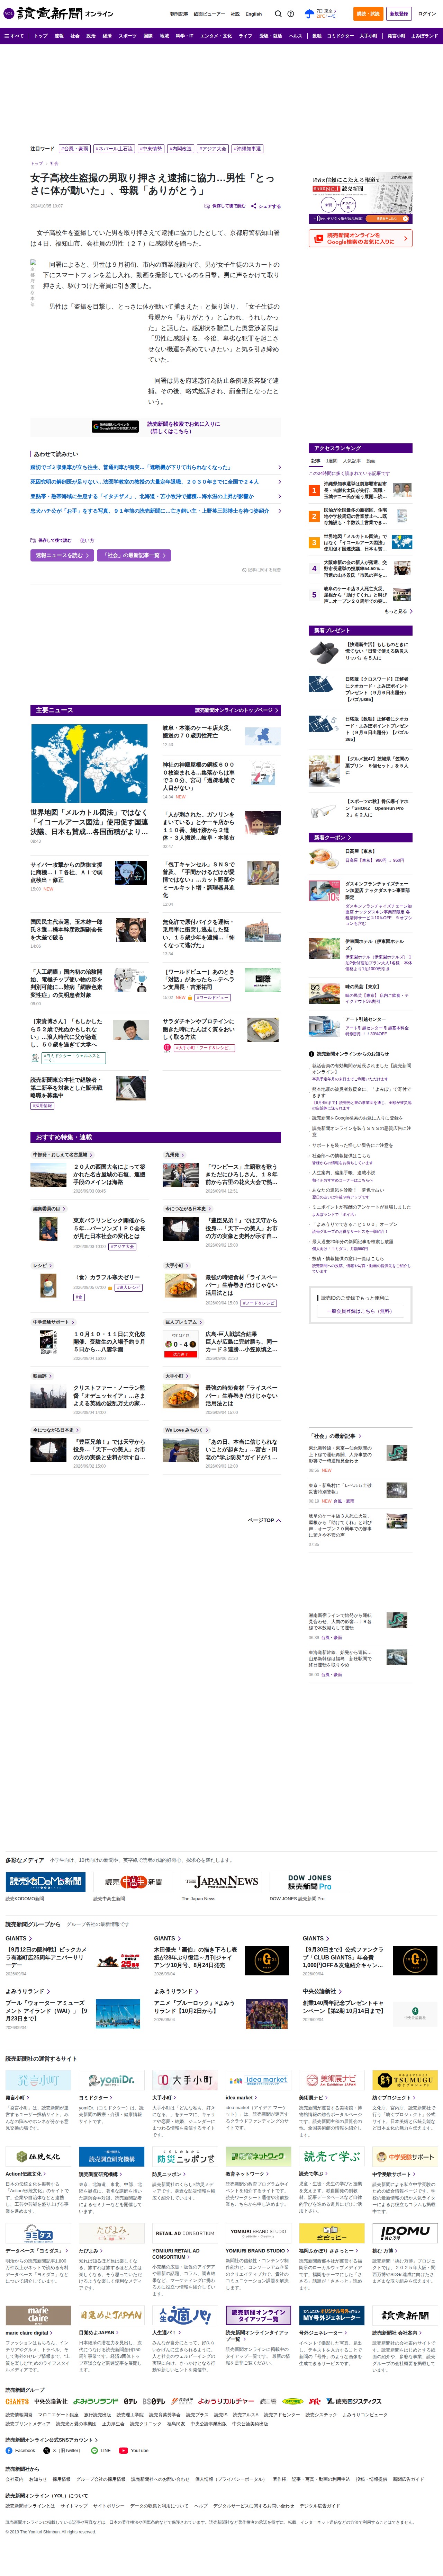443x2576 pixels.
Task: Click the 社会 breadcrumb above the headline
Action: pyautogui.click(x=54, y=163)
